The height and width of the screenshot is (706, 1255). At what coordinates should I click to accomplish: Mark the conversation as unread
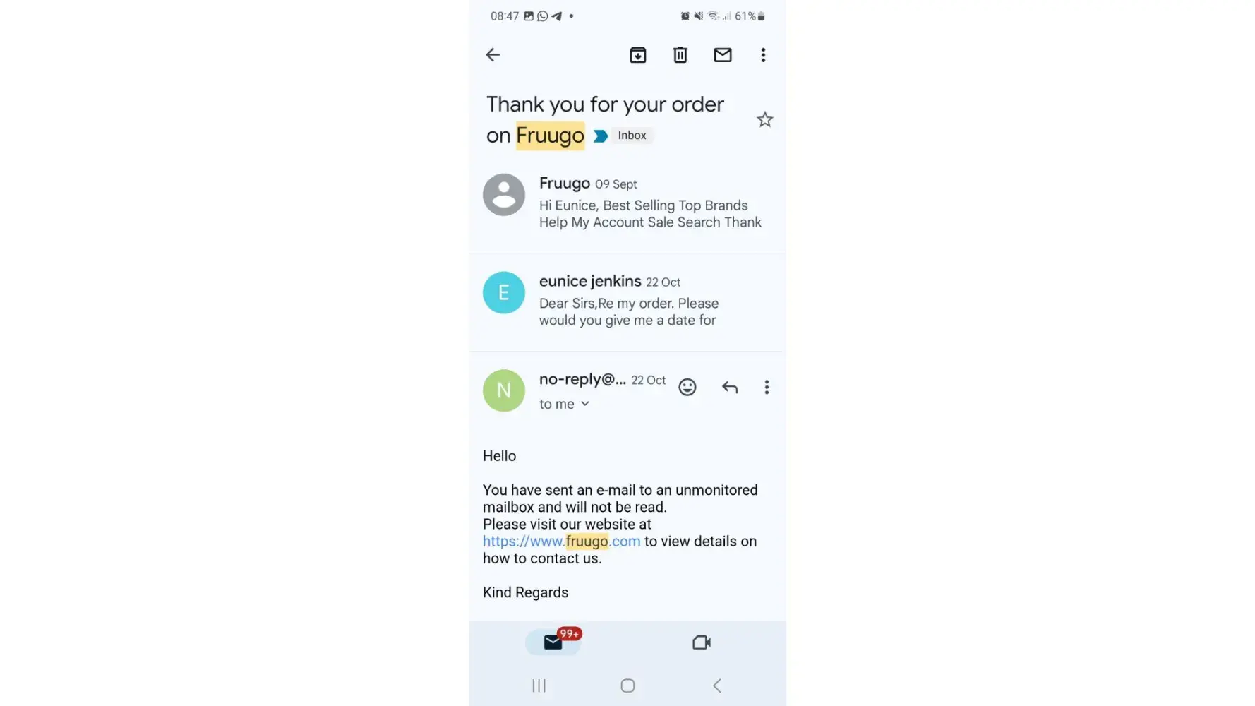click(x=723, y=55)
